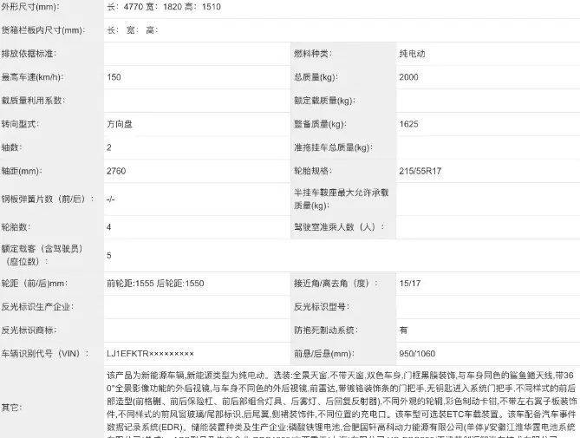The width and height of the screenshot is (580, 438).
Task: Click the seating capacity value 5
Action: click(109, 255)
